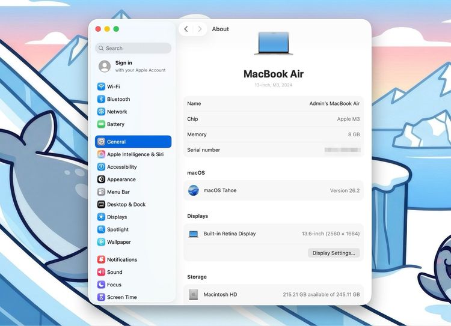Click 215.21 GB available of 245.11 GB
The image size is (451, 326).
pos(321,294)
